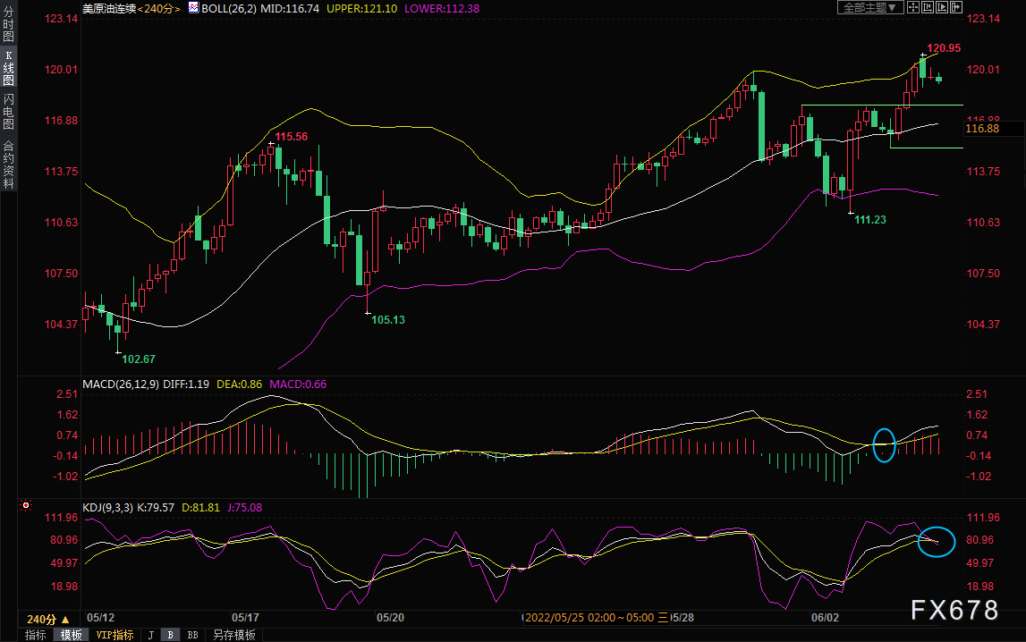Open 合约资料 in left sidebar
The image size is (1026, 642).
pos(9,165)
